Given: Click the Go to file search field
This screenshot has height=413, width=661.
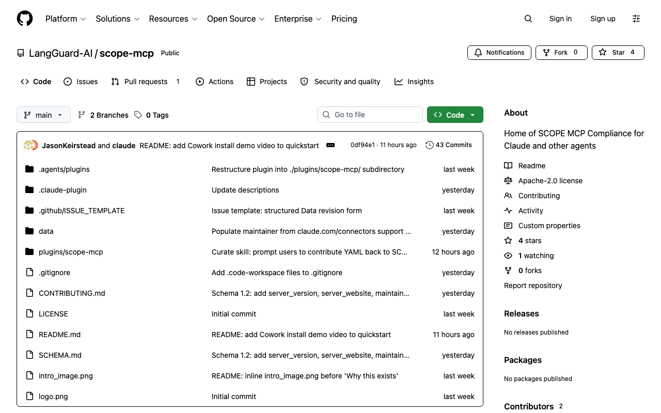Looking at the screenshot, I should pos(370,115).
